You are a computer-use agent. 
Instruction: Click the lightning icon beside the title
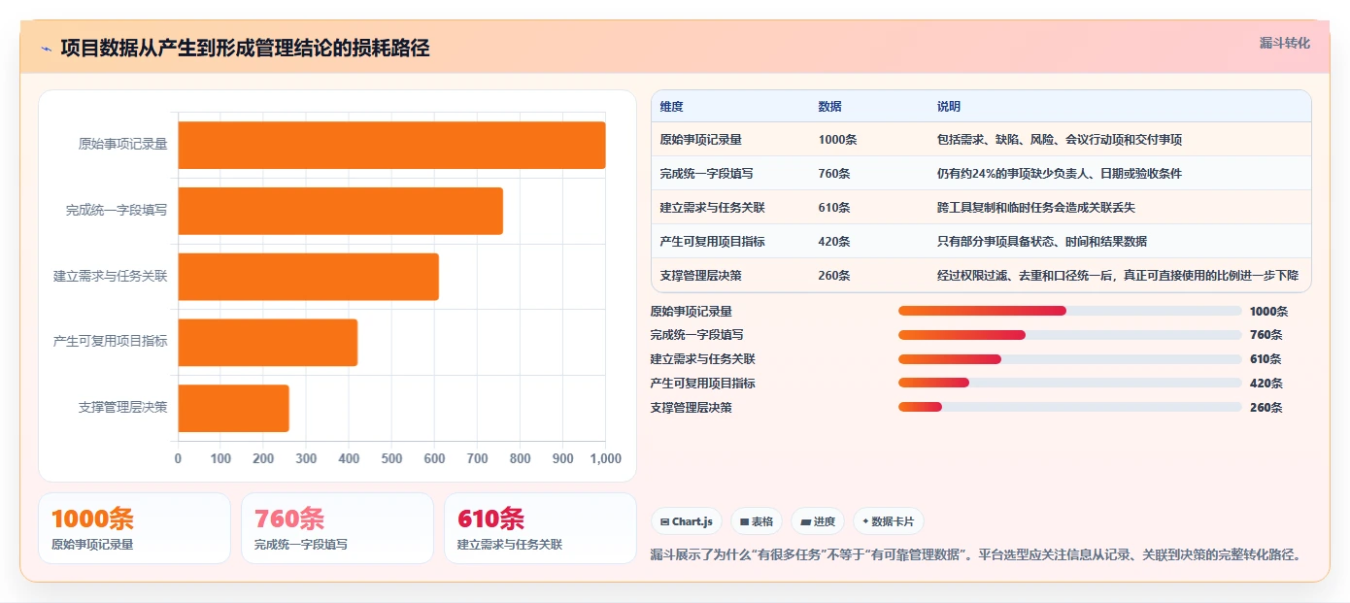click(46, 49)
